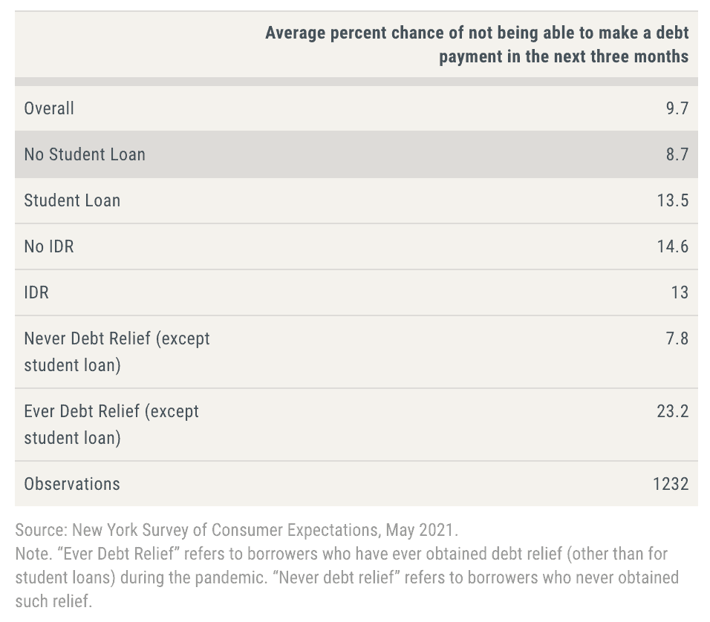Click the 9.7 value for Overall
This screenshot has width=710, height=622.
677,108
